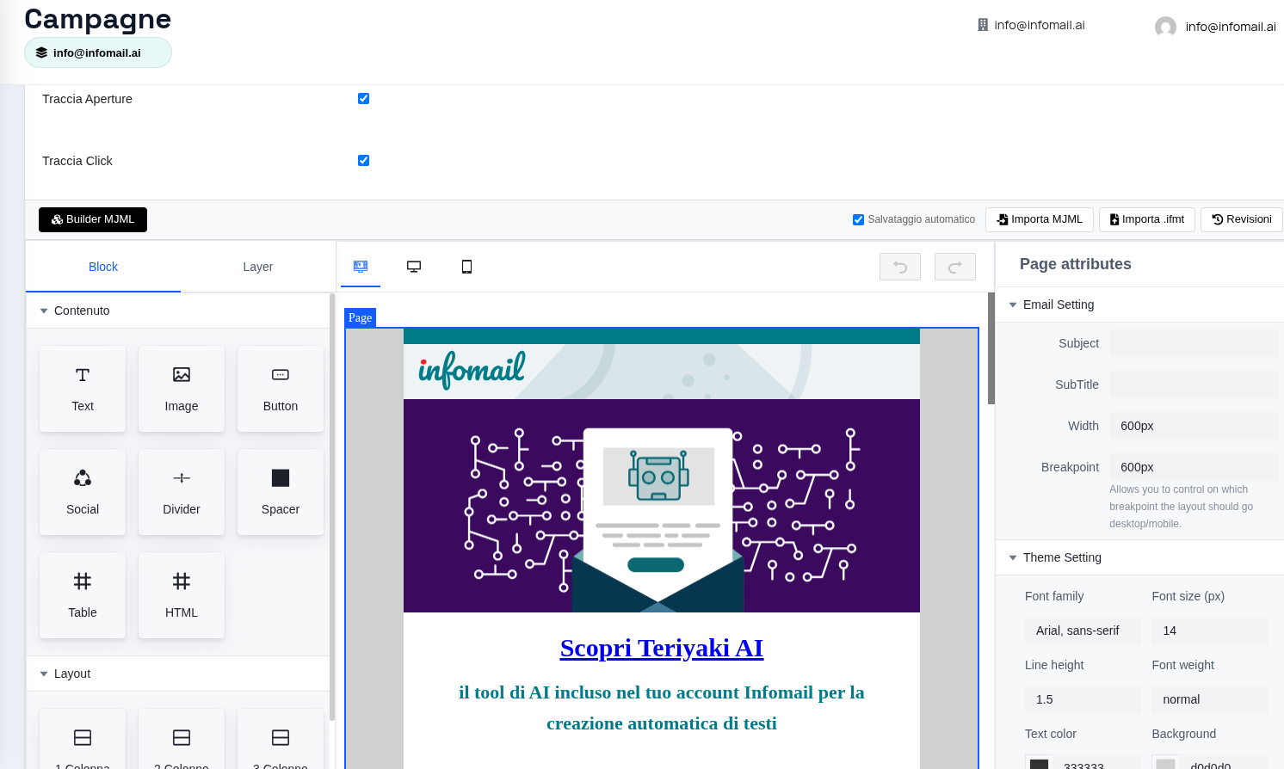Open Revisioni history button
This screenshot has height=769, width=1284.
1241,219
